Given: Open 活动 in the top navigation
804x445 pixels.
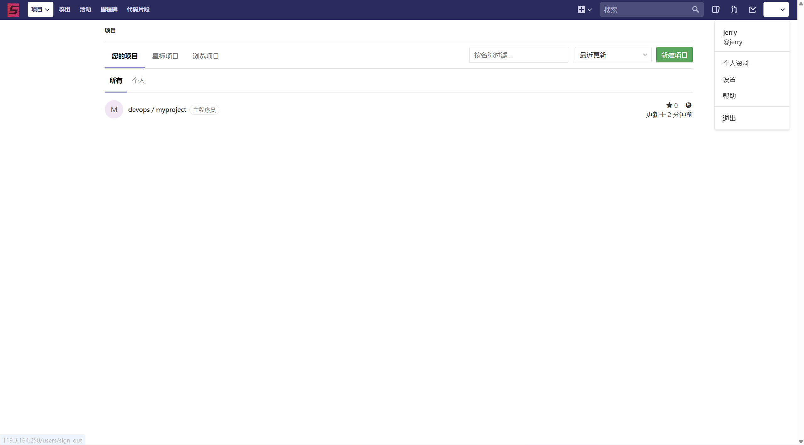Looking at the screenshot, I should pos(85,9).
